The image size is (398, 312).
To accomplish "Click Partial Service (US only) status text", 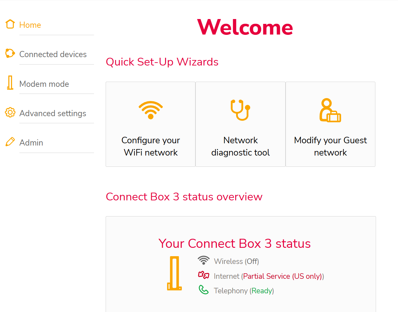I will click(x=283, y=276).
